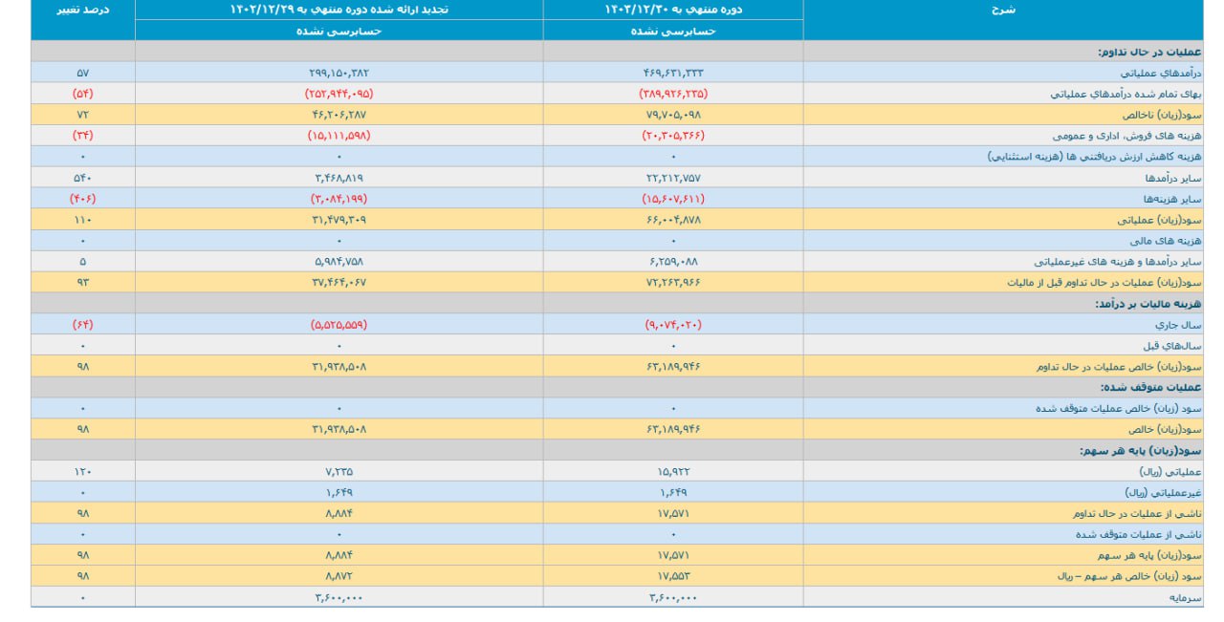Image resolution: width=1224 pixels, height=622 pixels.
Task: Click the سال جاری tax row label
Action: point(1181,325)
